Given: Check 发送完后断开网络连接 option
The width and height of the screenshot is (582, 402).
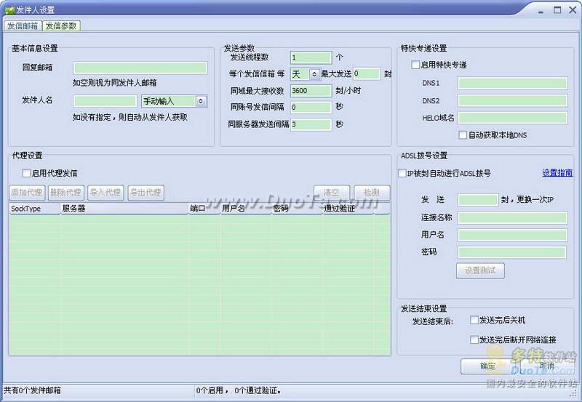Looking at the screenshot, I should point(474,339).
